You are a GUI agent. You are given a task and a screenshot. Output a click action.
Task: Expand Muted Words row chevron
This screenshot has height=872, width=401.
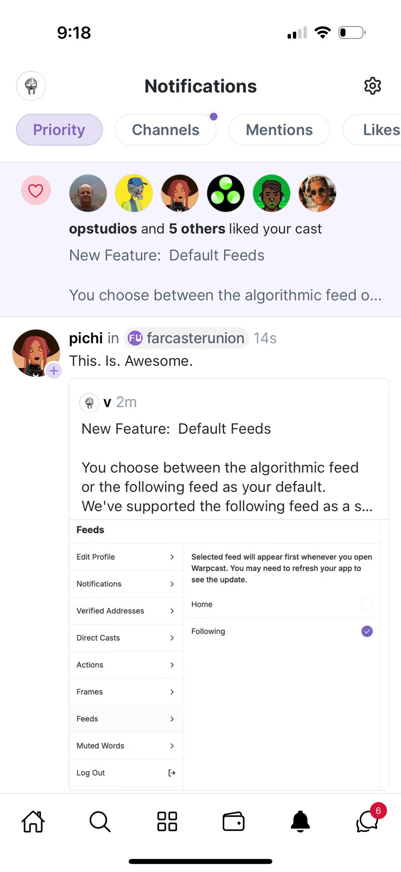click(172, 746)
